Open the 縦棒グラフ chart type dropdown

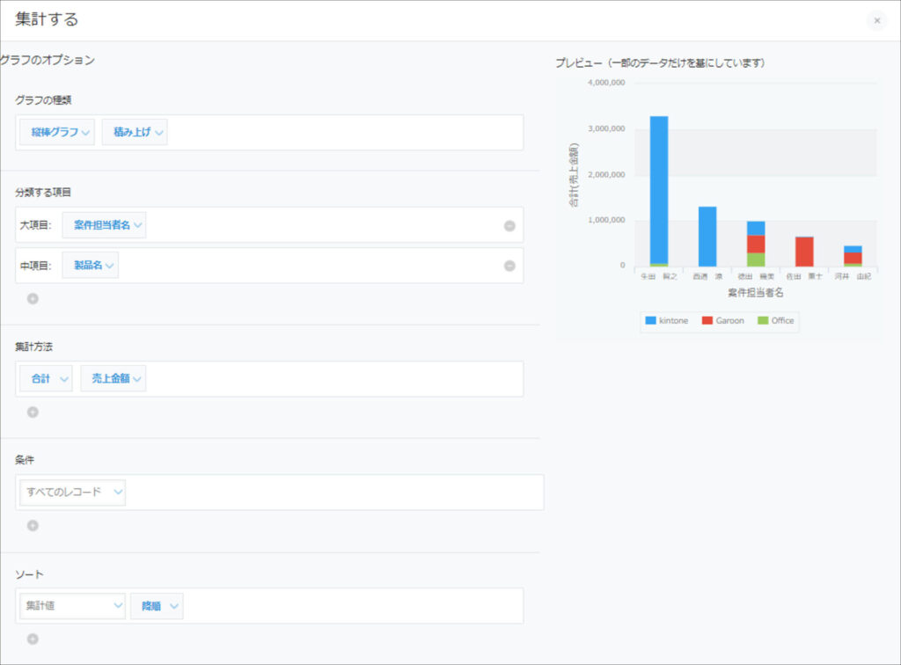[57, 132]
